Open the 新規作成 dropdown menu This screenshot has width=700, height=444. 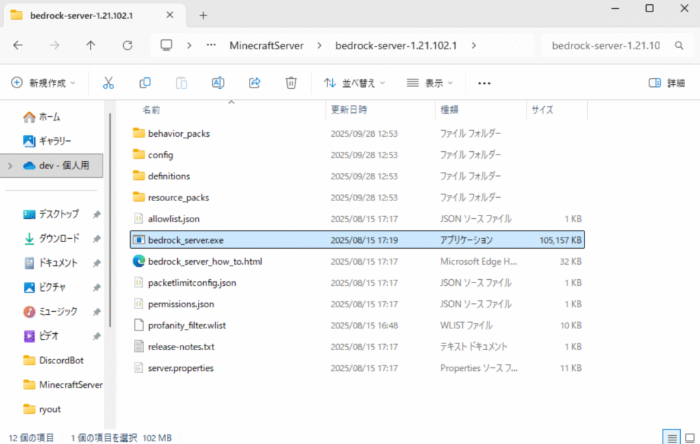click(44, 83)
